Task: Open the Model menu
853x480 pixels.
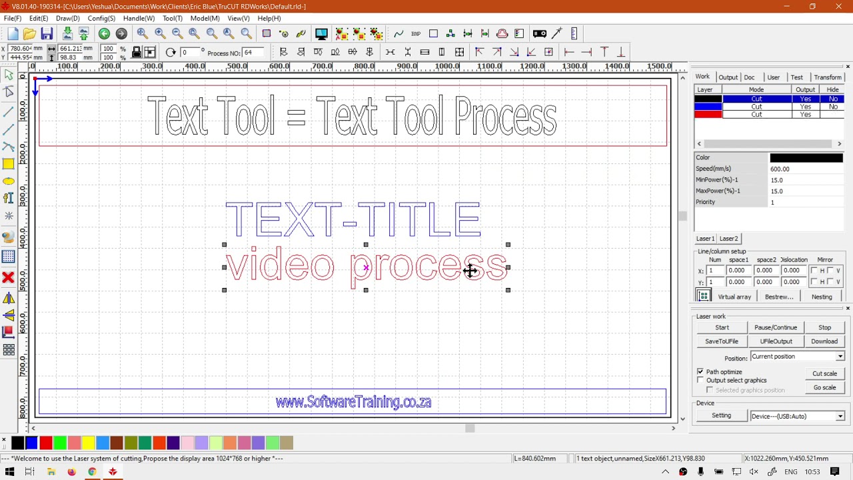Action: pyautogui.click(x=205, y=18)
